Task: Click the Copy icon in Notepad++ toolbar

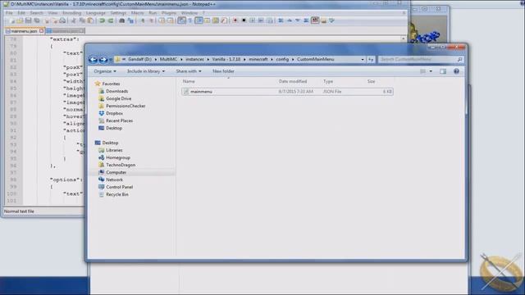Action: pyautogui.click(x=82, y=20)
